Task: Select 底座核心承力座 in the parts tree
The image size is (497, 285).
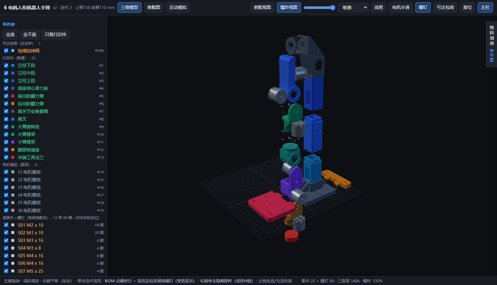Action: coord(33,88)
